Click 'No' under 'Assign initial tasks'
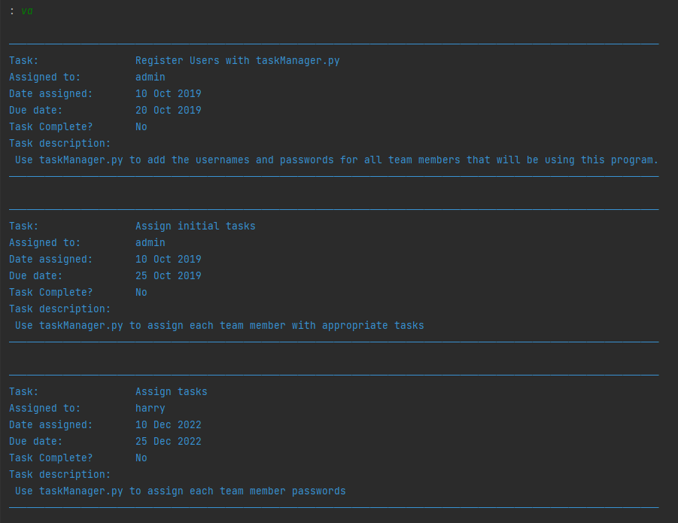 (141, 292)
